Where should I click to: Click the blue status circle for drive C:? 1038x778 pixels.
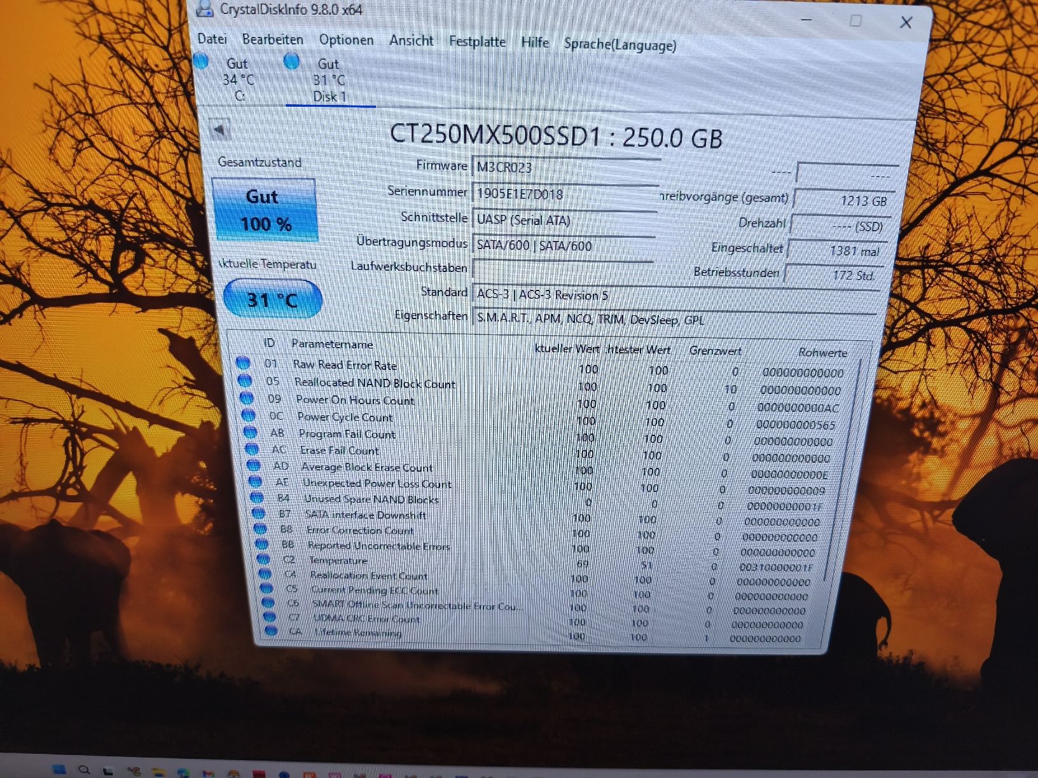click(x=201, y=62)
